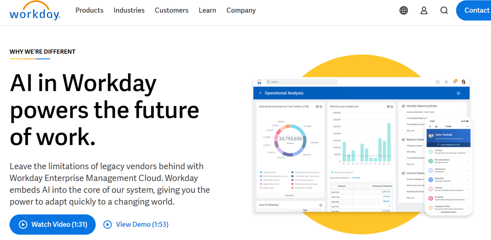Click the play icon beside View Demo
Viewport: 491px width, 240px height.
click(107, 224)
